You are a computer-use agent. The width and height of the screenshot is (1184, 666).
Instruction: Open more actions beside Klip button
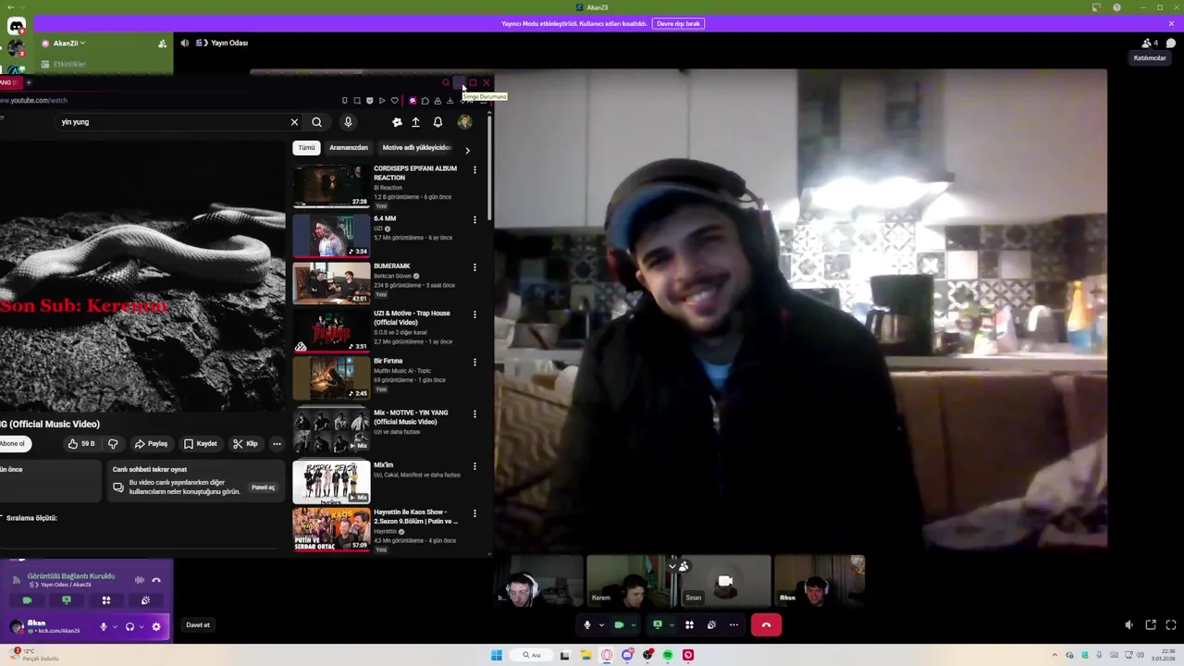point(277,444)
